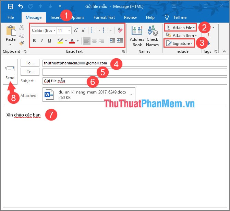Collapse the ribbon with the chevron
The width and height of the screenshot is (230, 211).
tap(224, 51)
